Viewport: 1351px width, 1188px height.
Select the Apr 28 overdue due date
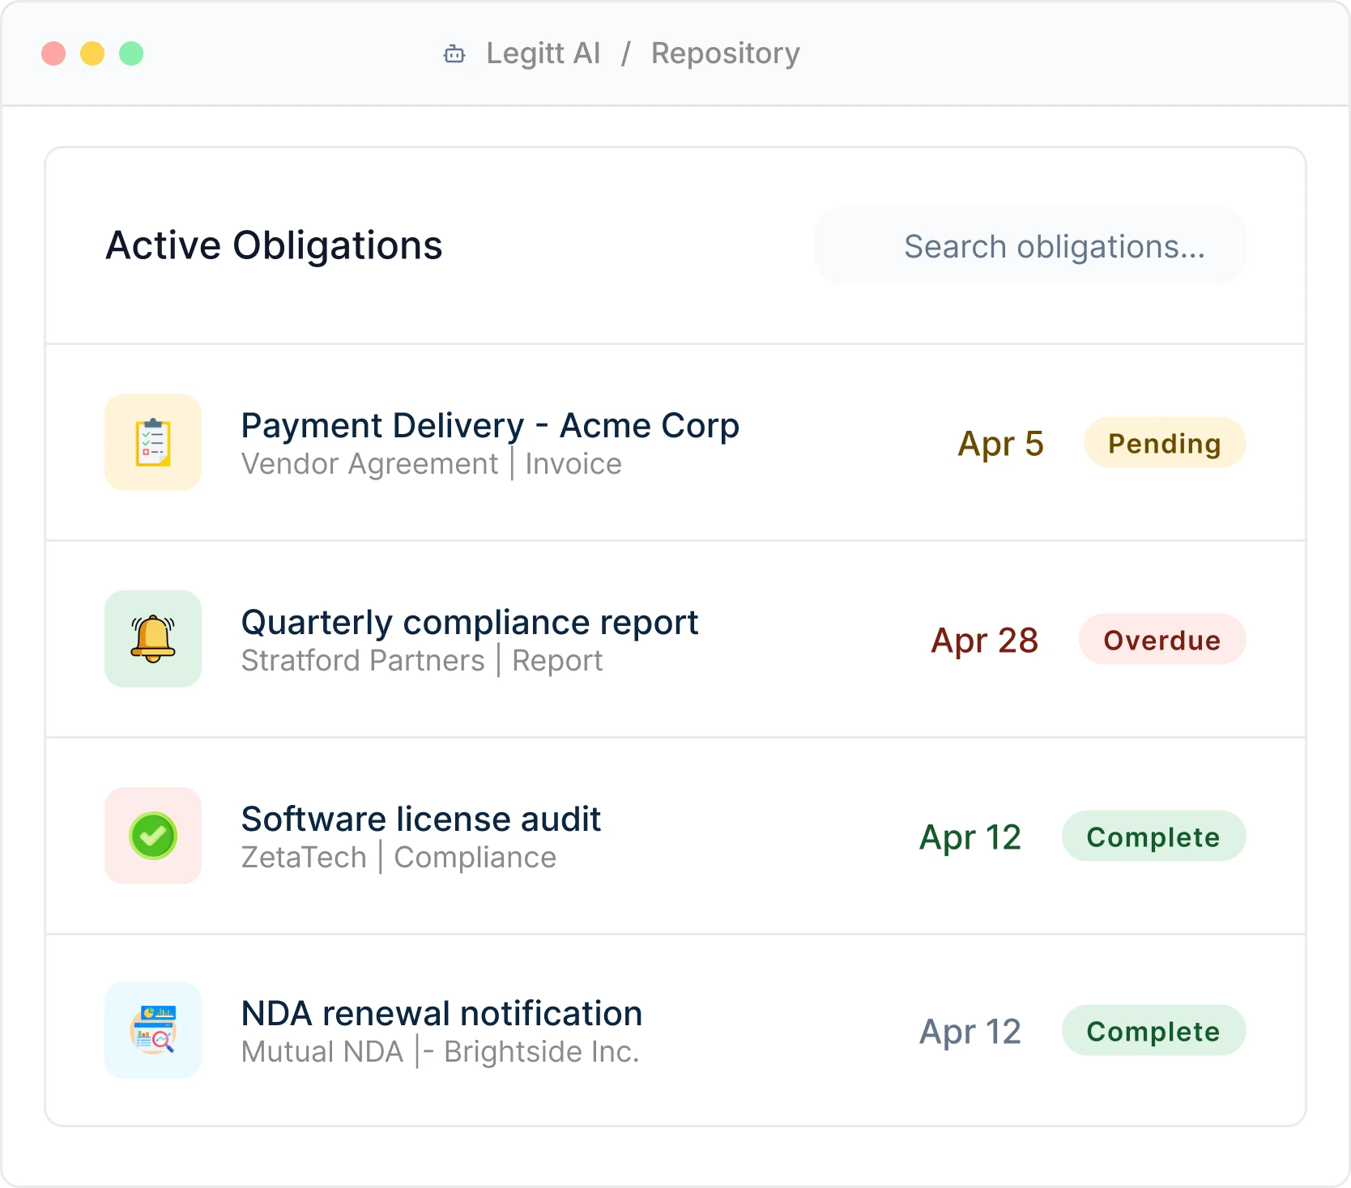(984, 641)
